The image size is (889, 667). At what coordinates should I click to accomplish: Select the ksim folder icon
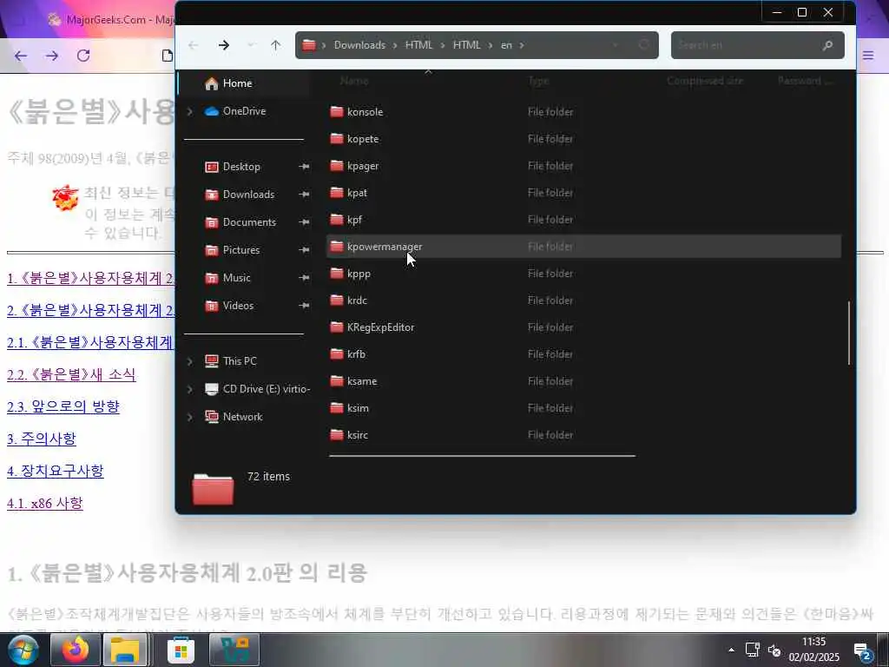(x=337, y=408)
